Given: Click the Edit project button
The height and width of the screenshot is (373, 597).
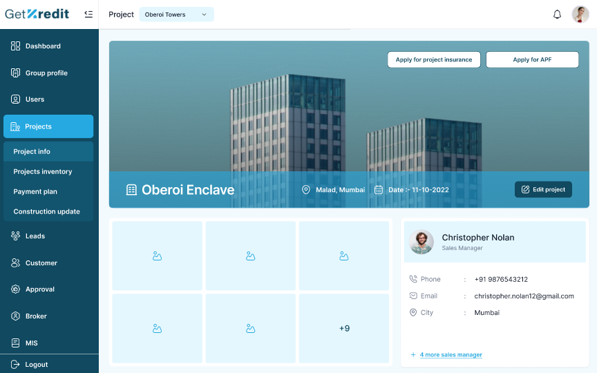Looking at the screenshot, I should (543, 189).
